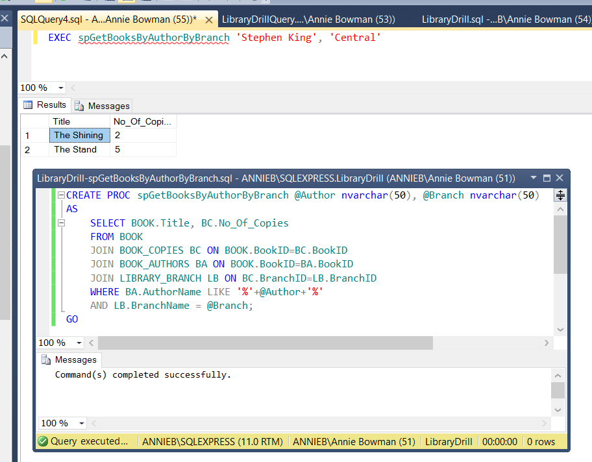Screen dimensions: 592x462
Task: Click the CREATE keyword in the floating editor
Action: (84, 195)
